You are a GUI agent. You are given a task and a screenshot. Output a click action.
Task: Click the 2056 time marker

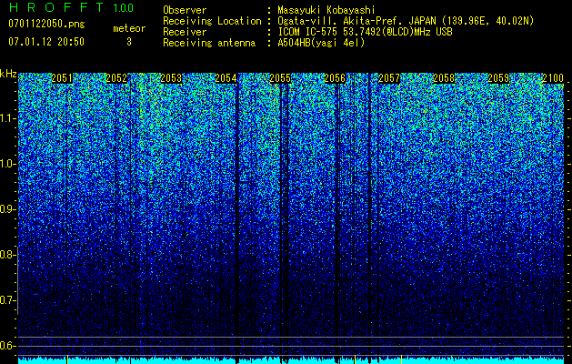[x=335, y=78]
